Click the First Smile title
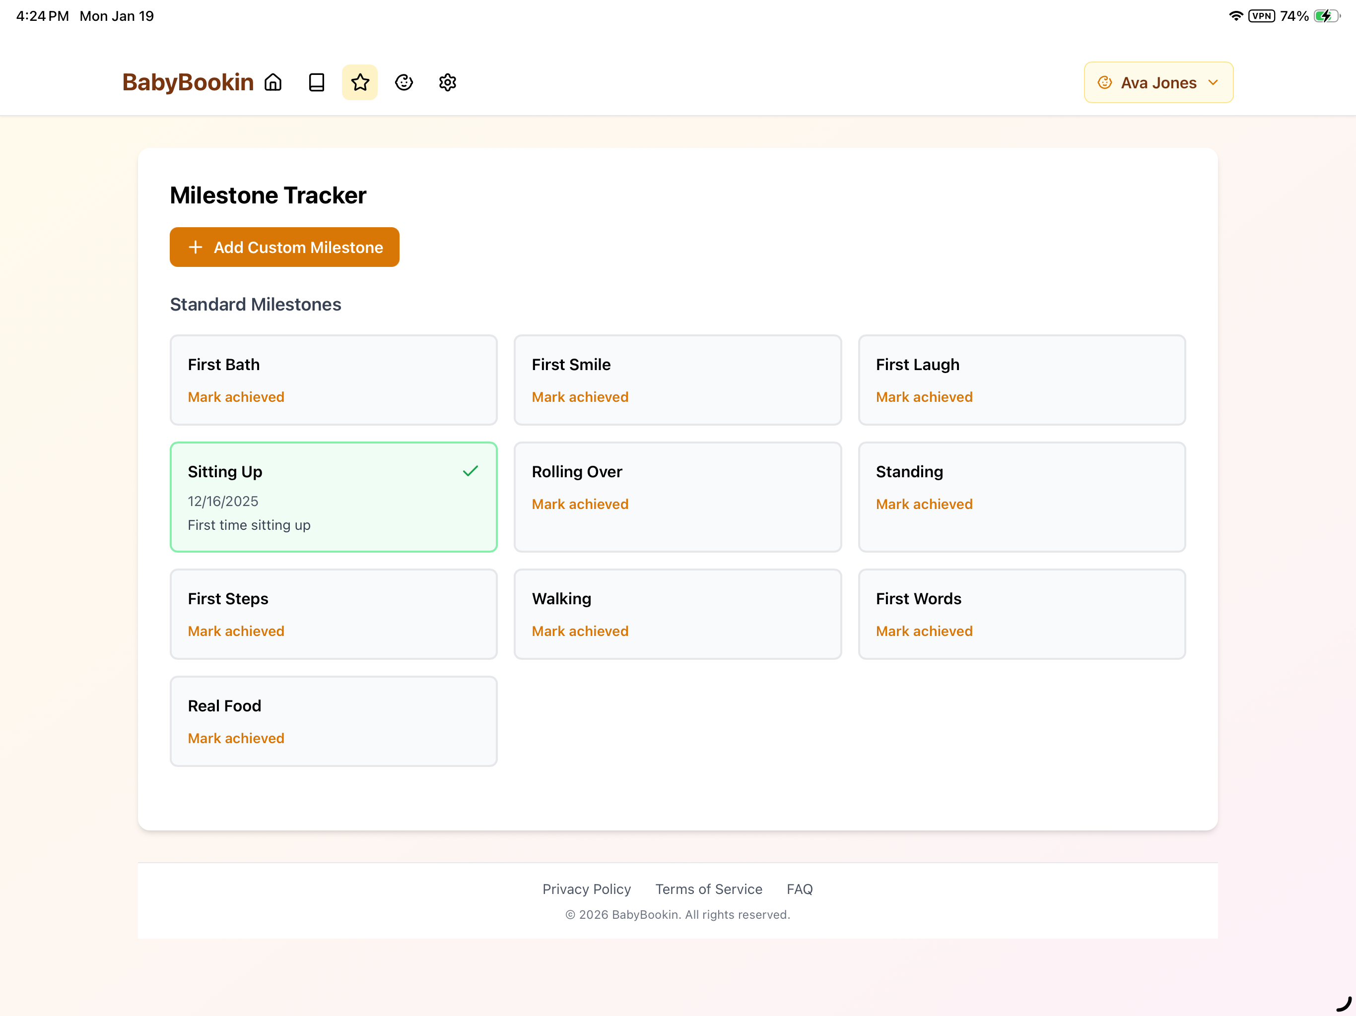The image size is (1356, 1016). coord(571,365)
